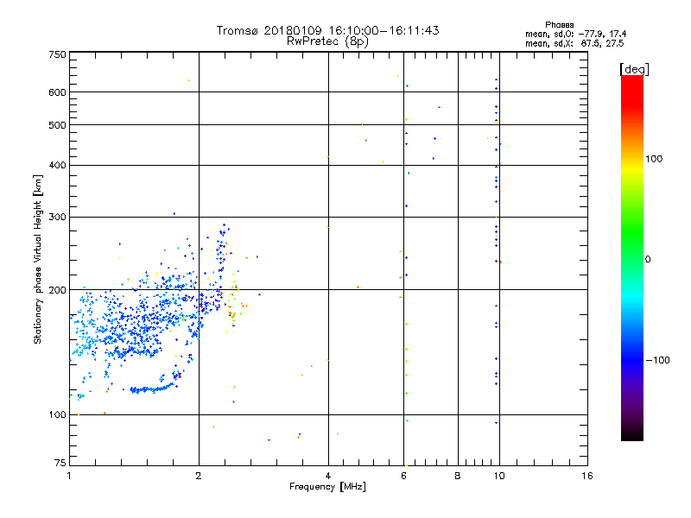Click the blue arc trace near 110 km

(152, 389)
